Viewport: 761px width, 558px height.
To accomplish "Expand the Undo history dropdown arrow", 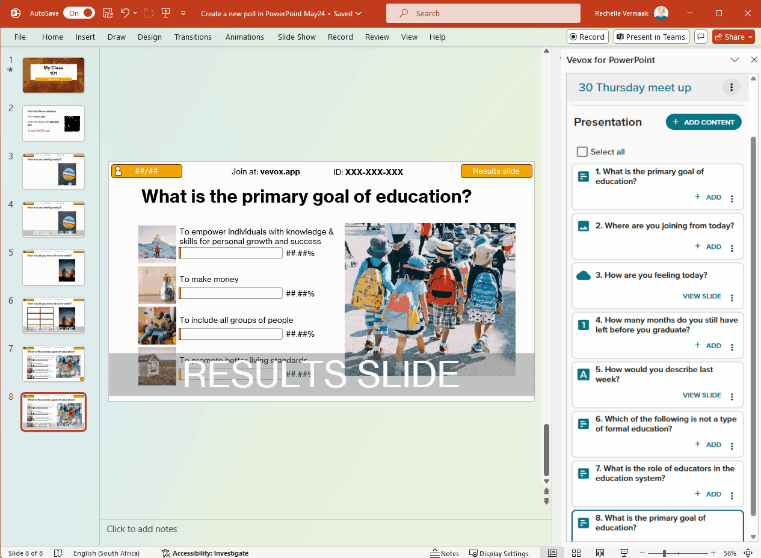I will tap(135, 13).
